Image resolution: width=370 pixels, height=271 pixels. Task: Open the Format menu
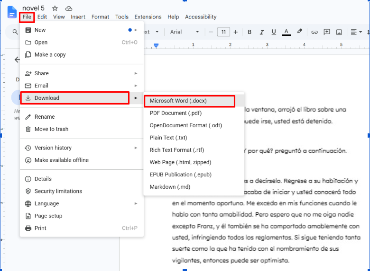100,17
